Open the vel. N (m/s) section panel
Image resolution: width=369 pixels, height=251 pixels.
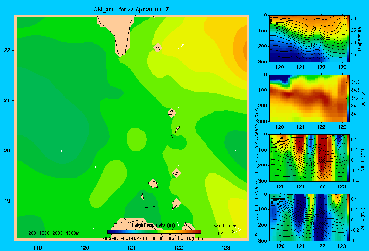point(308,158)
